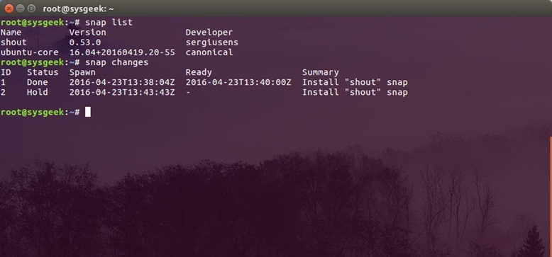Minimize the terminal window
The height and width of the screenshot is (257, 552).
click(x=20, y=8)
